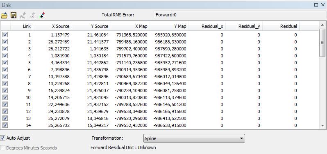The image size is (327, 154).
Task: Disable link 7 using its checkbox
Action: (x=5, y=77)
